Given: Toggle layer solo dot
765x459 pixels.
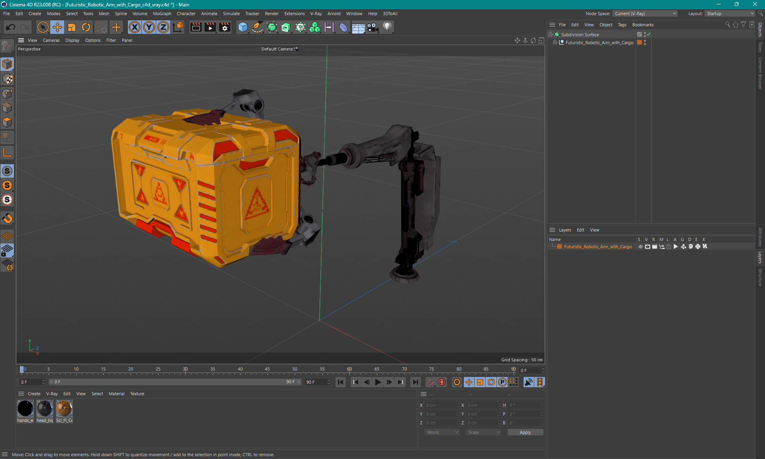Looking at the screenshot, I should [x=640, y=247].
